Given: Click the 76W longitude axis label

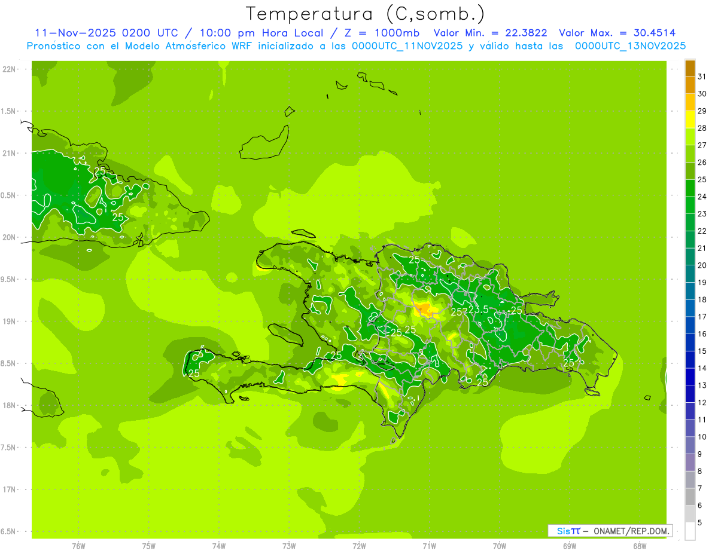Looking at the screenshot, I should tap(78, 546).
